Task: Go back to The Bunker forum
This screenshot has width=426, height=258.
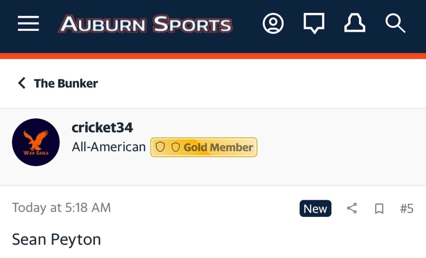Action: (x=66, y=83)
